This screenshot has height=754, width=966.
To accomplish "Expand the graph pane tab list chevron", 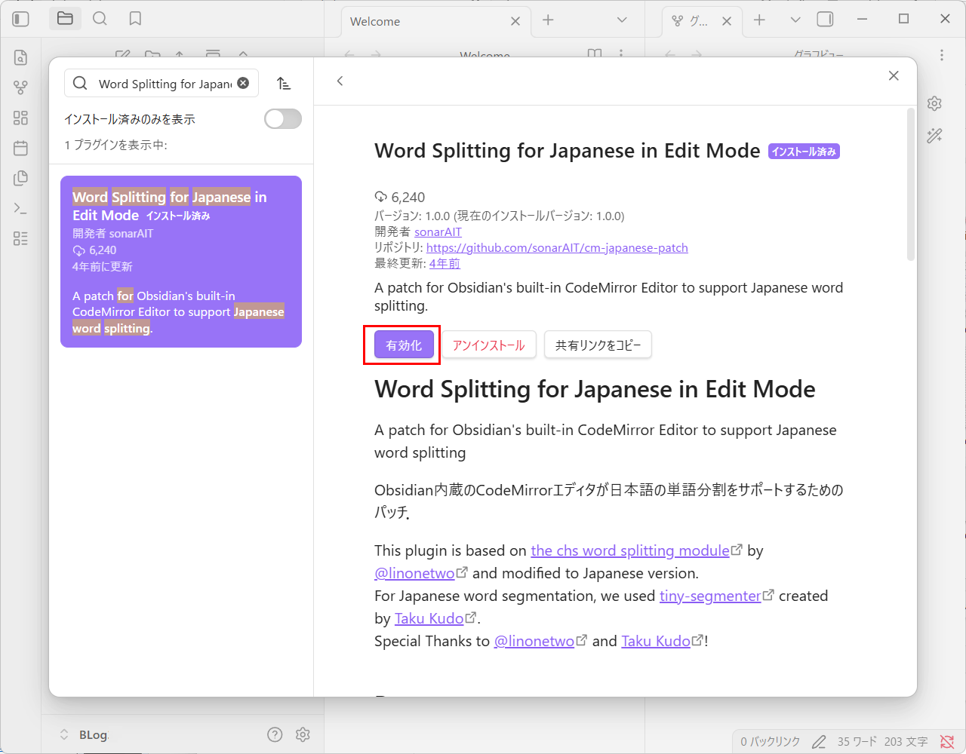I will point(796,21).
